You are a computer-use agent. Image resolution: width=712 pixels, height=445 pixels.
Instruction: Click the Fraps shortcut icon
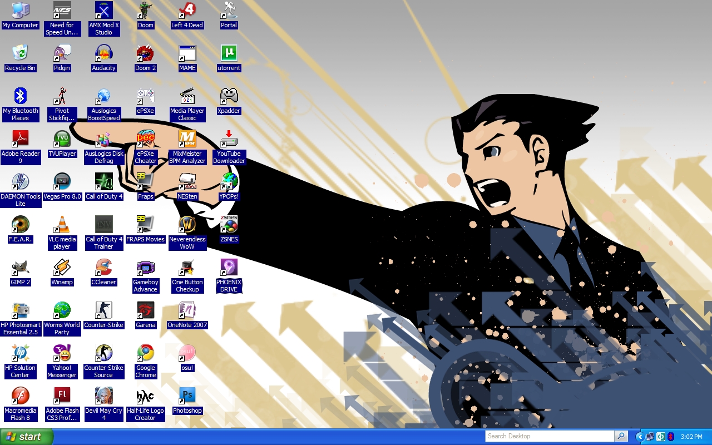coord(146,181)
